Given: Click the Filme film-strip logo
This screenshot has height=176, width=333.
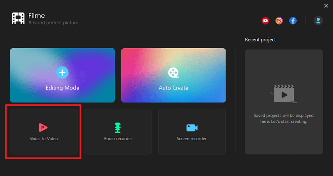Looking at the screenshot, I should coord(18,18).
